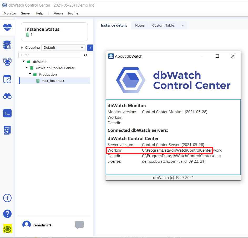This screenshot has width=248, height=238.
Task: Click the License demo.dbwatch.com value
Action: [x=174, y=161]
